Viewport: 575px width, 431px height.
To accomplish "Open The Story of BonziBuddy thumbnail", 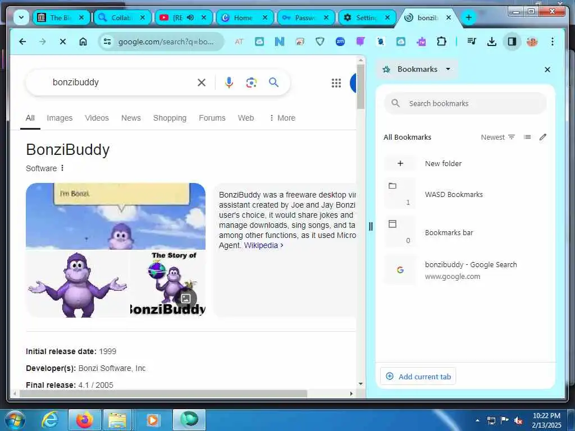I will [x=168, y=284].
